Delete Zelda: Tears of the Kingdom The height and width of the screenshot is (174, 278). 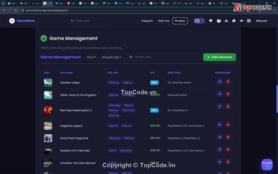tap(228, 94)
